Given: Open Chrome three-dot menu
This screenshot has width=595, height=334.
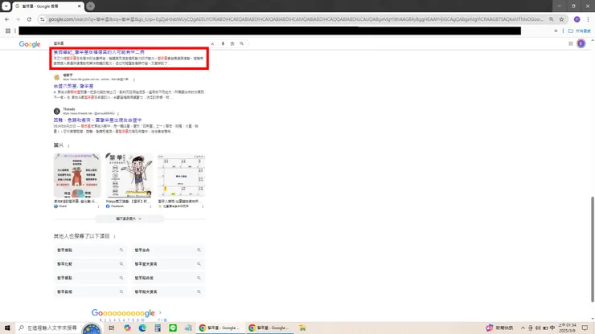Looking at the screenshot, I should pos(589,19).
